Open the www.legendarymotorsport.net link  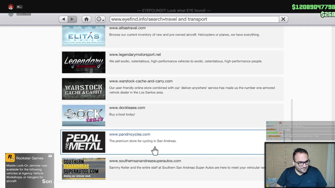coord(135,55)
